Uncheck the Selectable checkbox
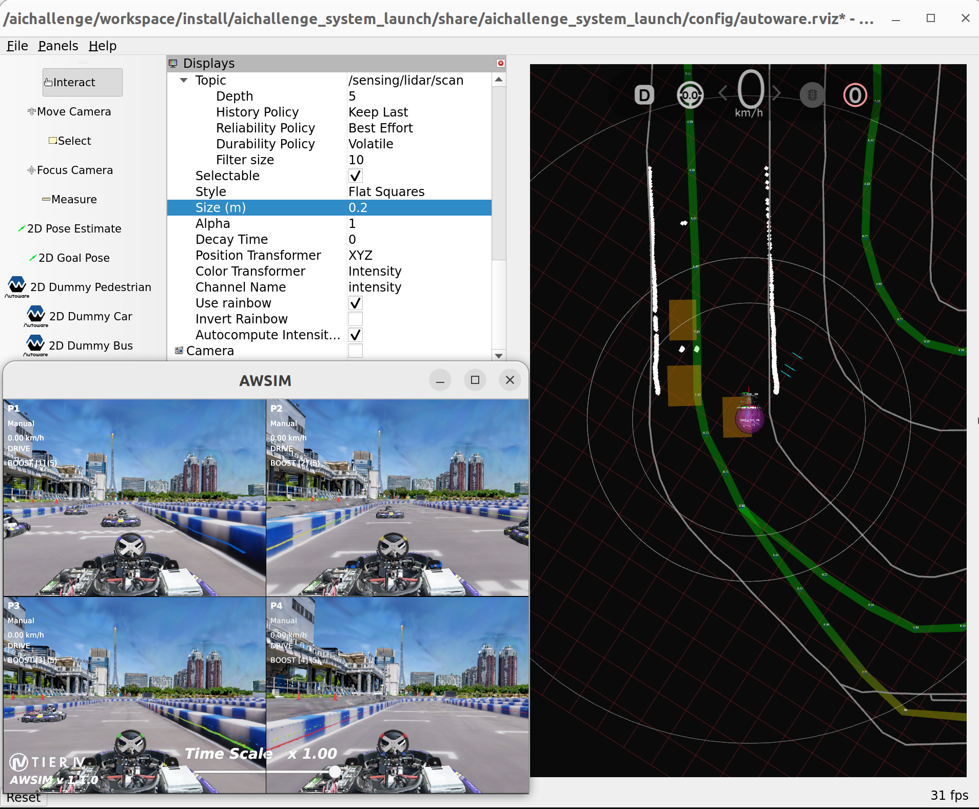This screenshot has width=979, height=809. (x=355, y=176)
